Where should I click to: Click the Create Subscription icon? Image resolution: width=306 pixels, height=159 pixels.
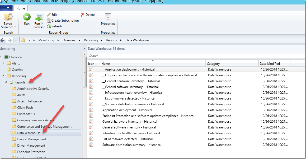(49, 21)
